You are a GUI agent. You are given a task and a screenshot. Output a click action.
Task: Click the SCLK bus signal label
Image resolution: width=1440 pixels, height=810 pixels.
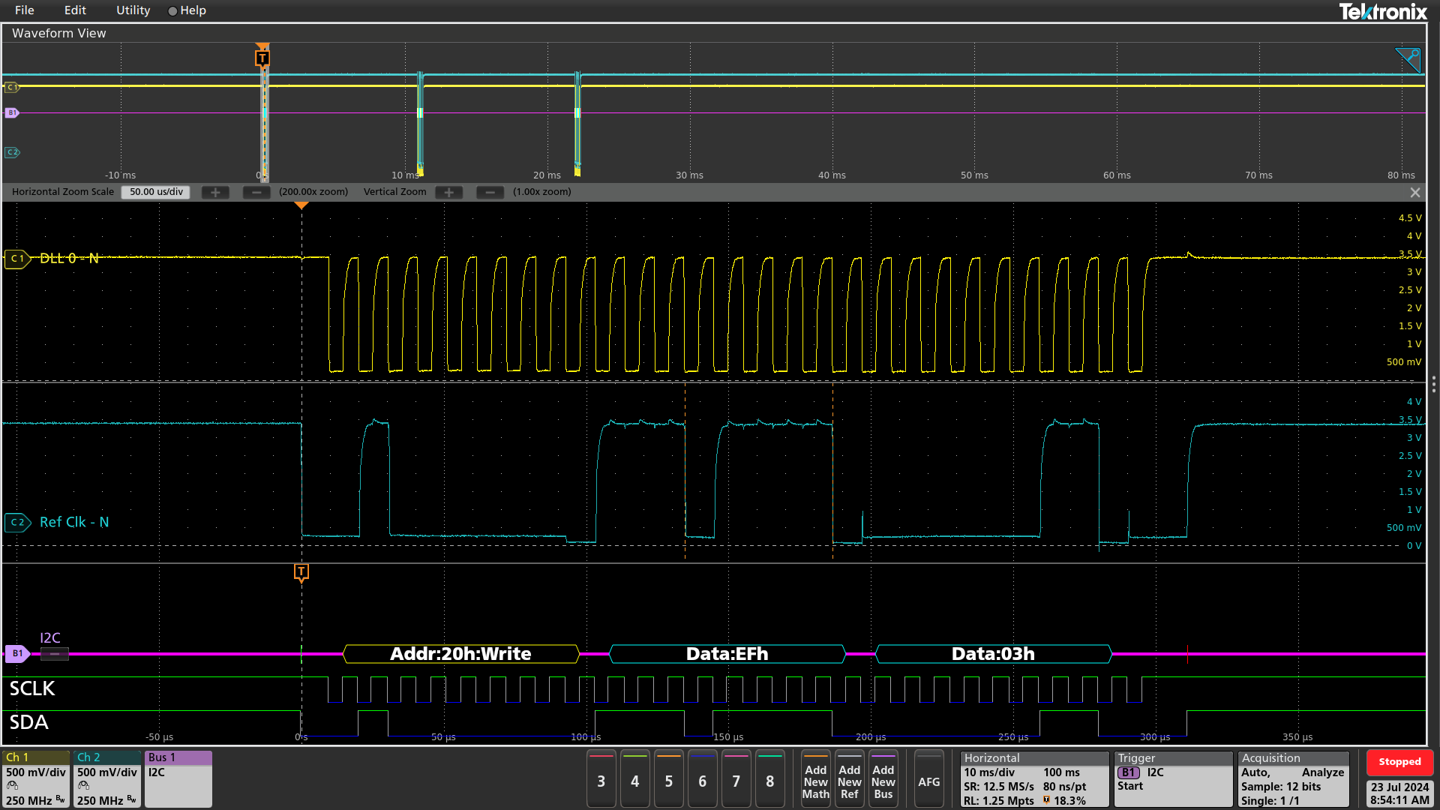32,688
